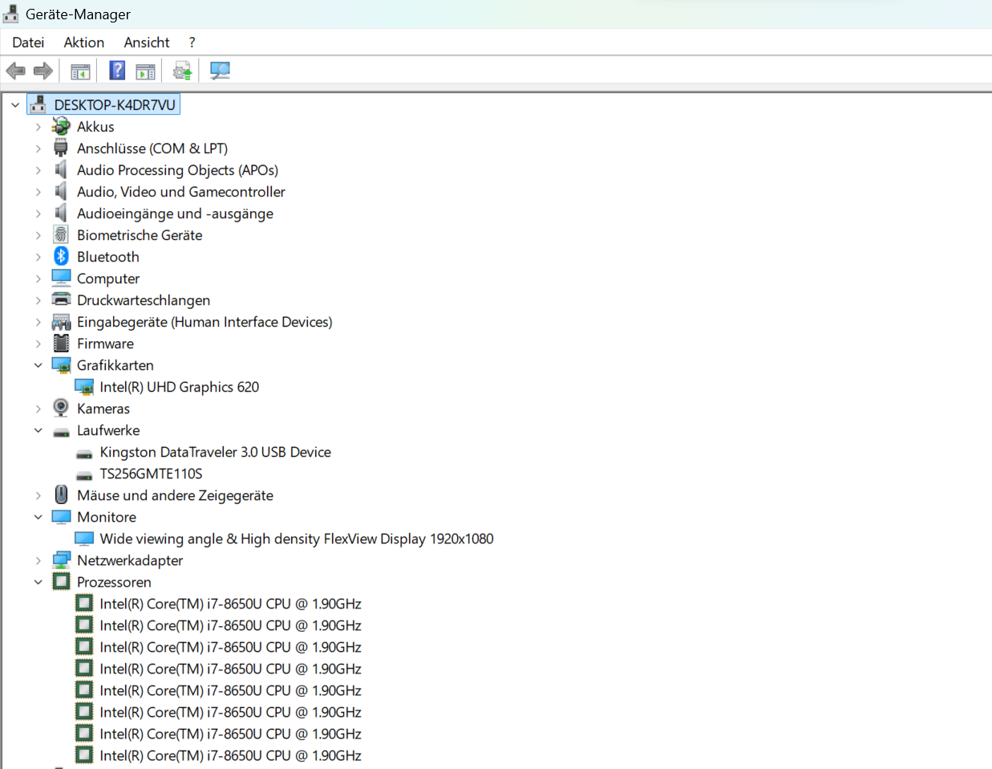Screen dimensions: 992x769
Task: Toggle the console tree pane toolbar icon
Action: 80,71
